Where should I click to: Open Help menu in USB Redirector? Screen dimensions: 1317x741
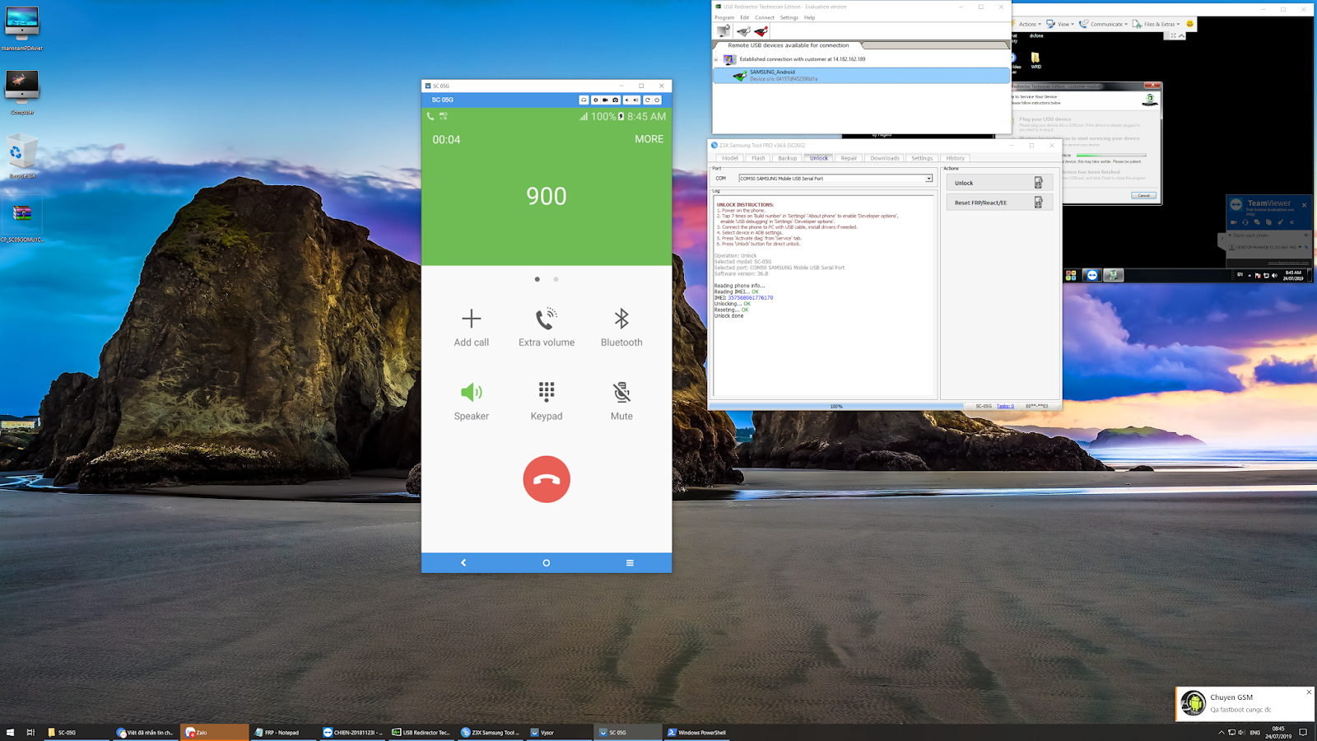coord(809,17)
